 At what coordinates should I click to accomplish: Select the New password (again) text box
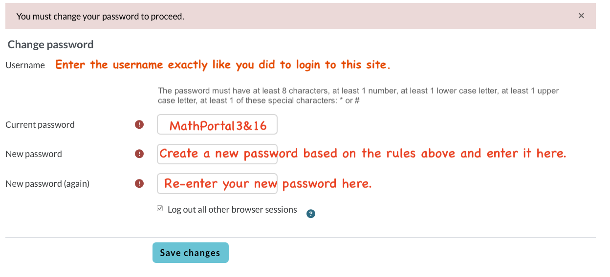pyautogui.click(x=217, y=183)
